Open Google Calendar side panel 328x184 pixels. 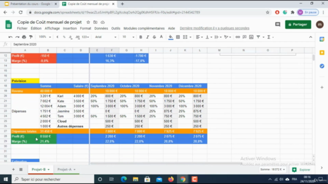[322, 39]
